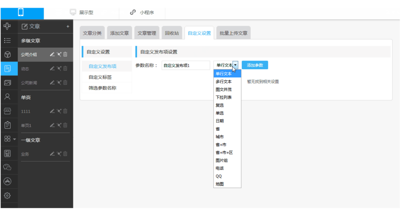Click the magic wand icon for 业务
Image resolution: width=415 pixels, height=212 pixels.
click(x=59, y=154)
